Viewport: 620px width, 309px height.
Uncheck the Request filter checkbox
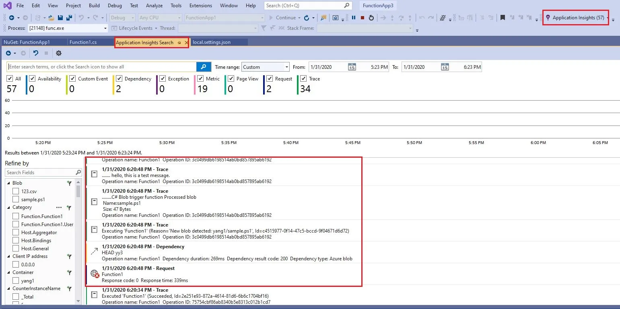point(270,79)
